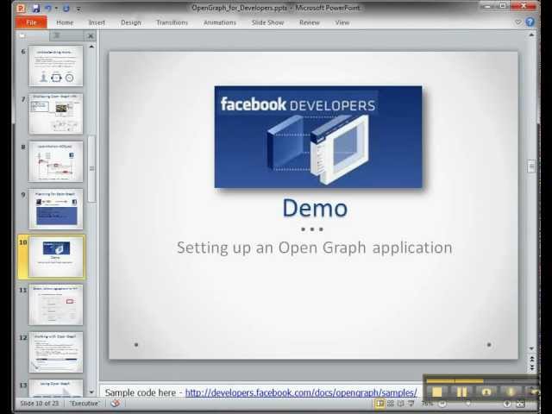Click the recorder microphone icon

pyautogui.click(x=511, y=392)
